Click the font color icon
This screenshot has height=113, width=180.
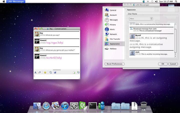pyautogui.click(x=39, y=72)
